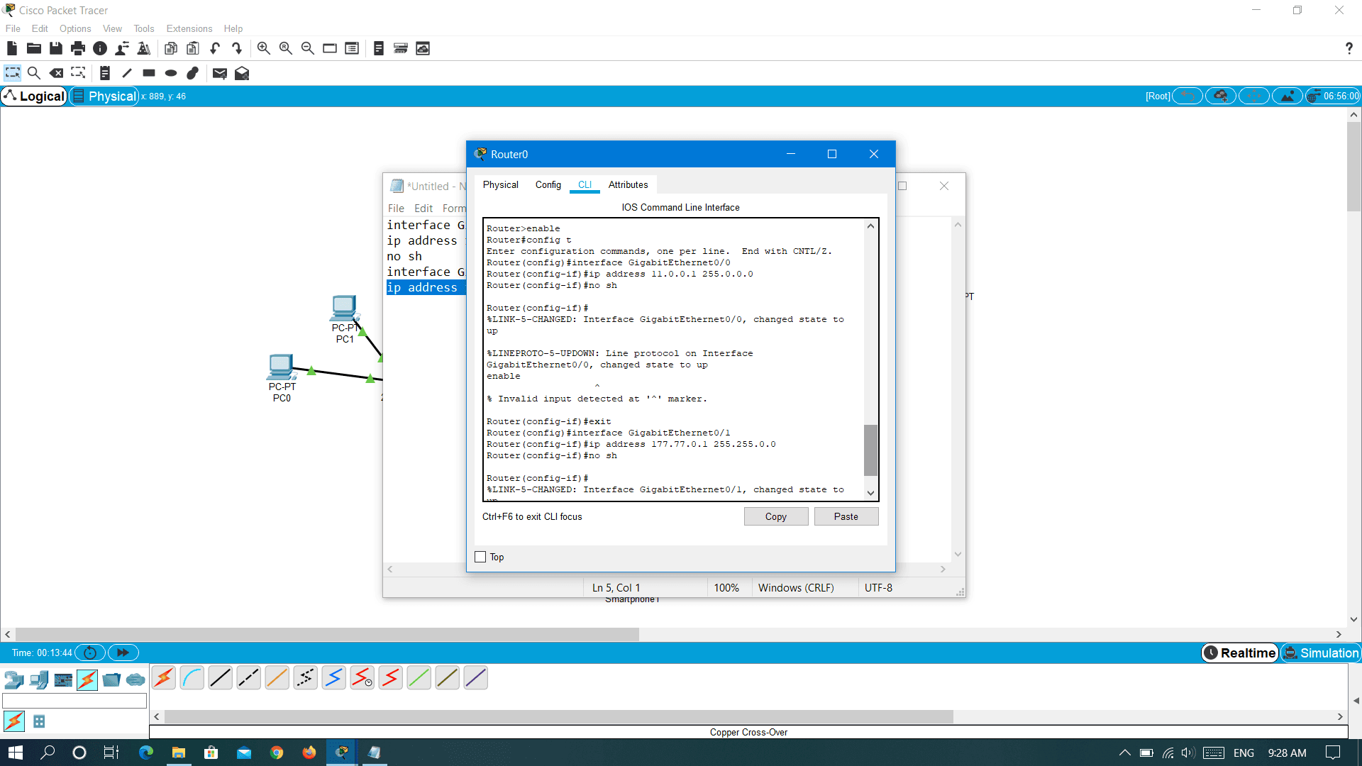This screenshot has width=1362, height=766.
Task: Reset zoom with the R magnifier
Action: [x=286, y=48]
